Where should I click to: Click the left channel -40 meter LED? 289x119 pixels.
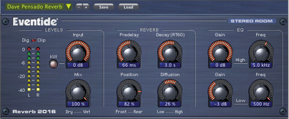tap(29, 89)
